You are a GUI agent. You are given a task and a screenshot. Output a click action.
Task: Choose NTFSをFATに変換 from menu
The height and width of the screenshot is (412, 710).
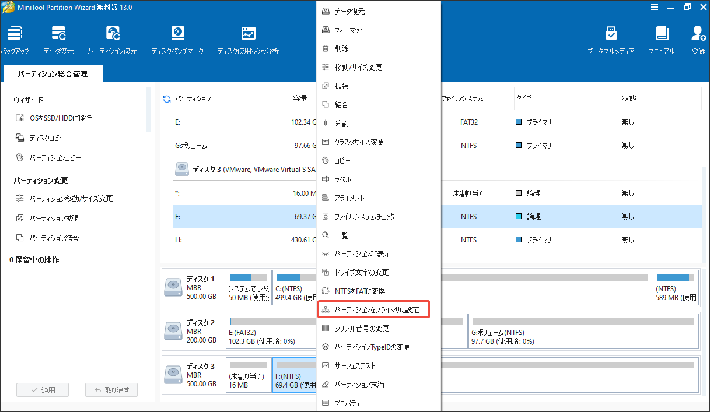click(359, 291)
